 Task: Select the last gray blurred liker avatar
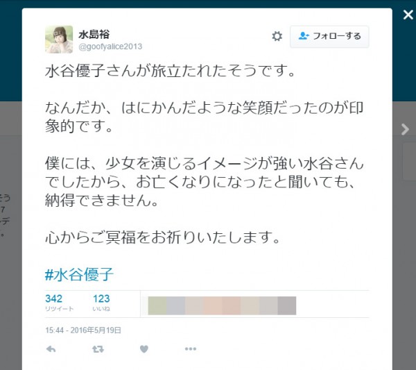pyautogui.click(x=287, y=305)
